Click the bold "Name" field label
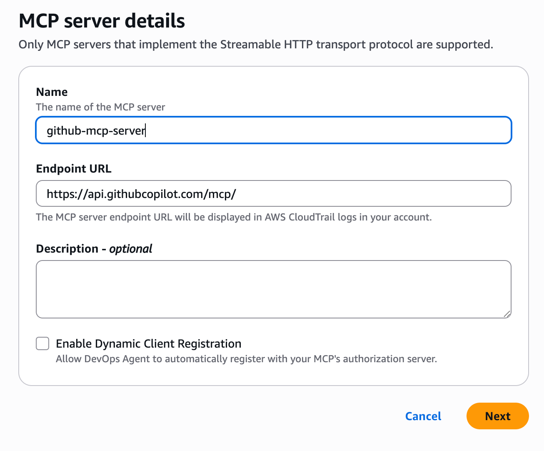544x451 pixels. point(52,92)
